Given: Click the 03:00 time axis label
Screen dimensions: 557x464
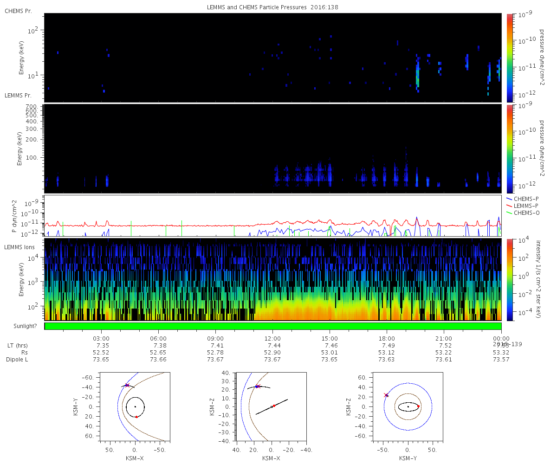Looking at the screenshot, I should tap(102, 339).
